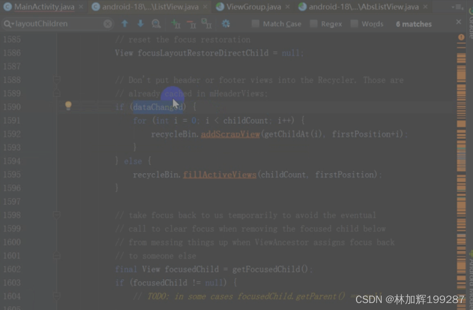The width and height of the screenshot is (473, 310).
Task: Click the highlighted dataChanged variable
Action: (158, 107)
